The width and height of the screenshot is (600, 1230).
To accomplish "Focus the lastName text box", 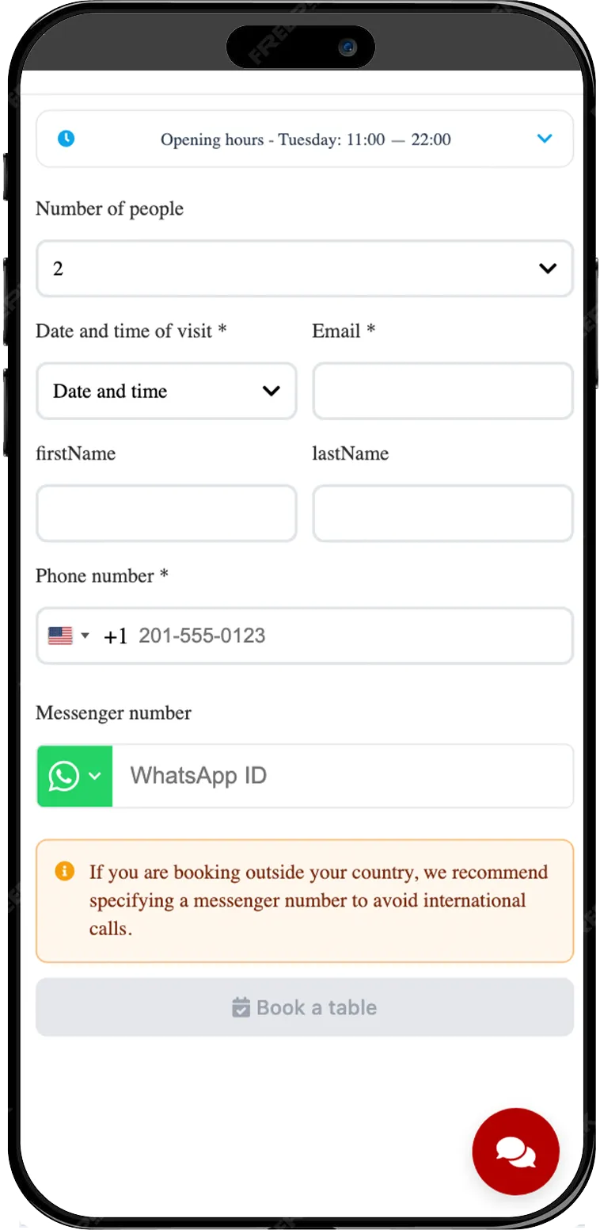I will tap(442, 514).
